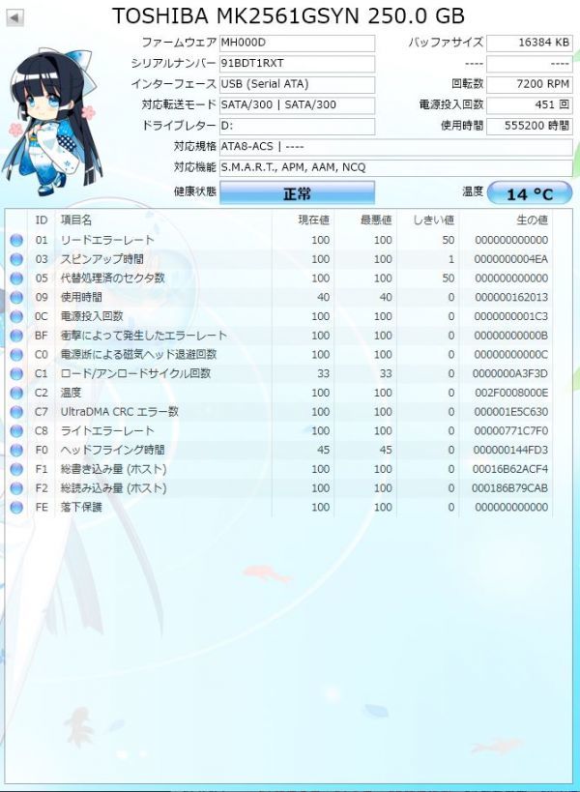
Task: Click raw value 000186B79CAB
Action: tap(509, 488)
